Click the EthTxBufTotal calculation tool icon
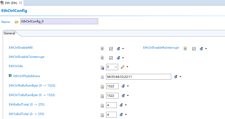The height and width of the screenshot is (119, 225). pyautogui.click(x=121, y=115)
